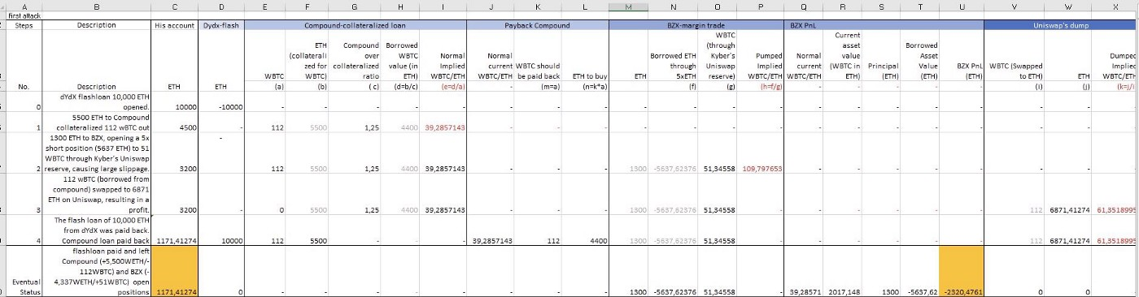Click the "Uniswap's dump" merged header
This screenshot has height=297, width=1139.
click(1061, 25)
